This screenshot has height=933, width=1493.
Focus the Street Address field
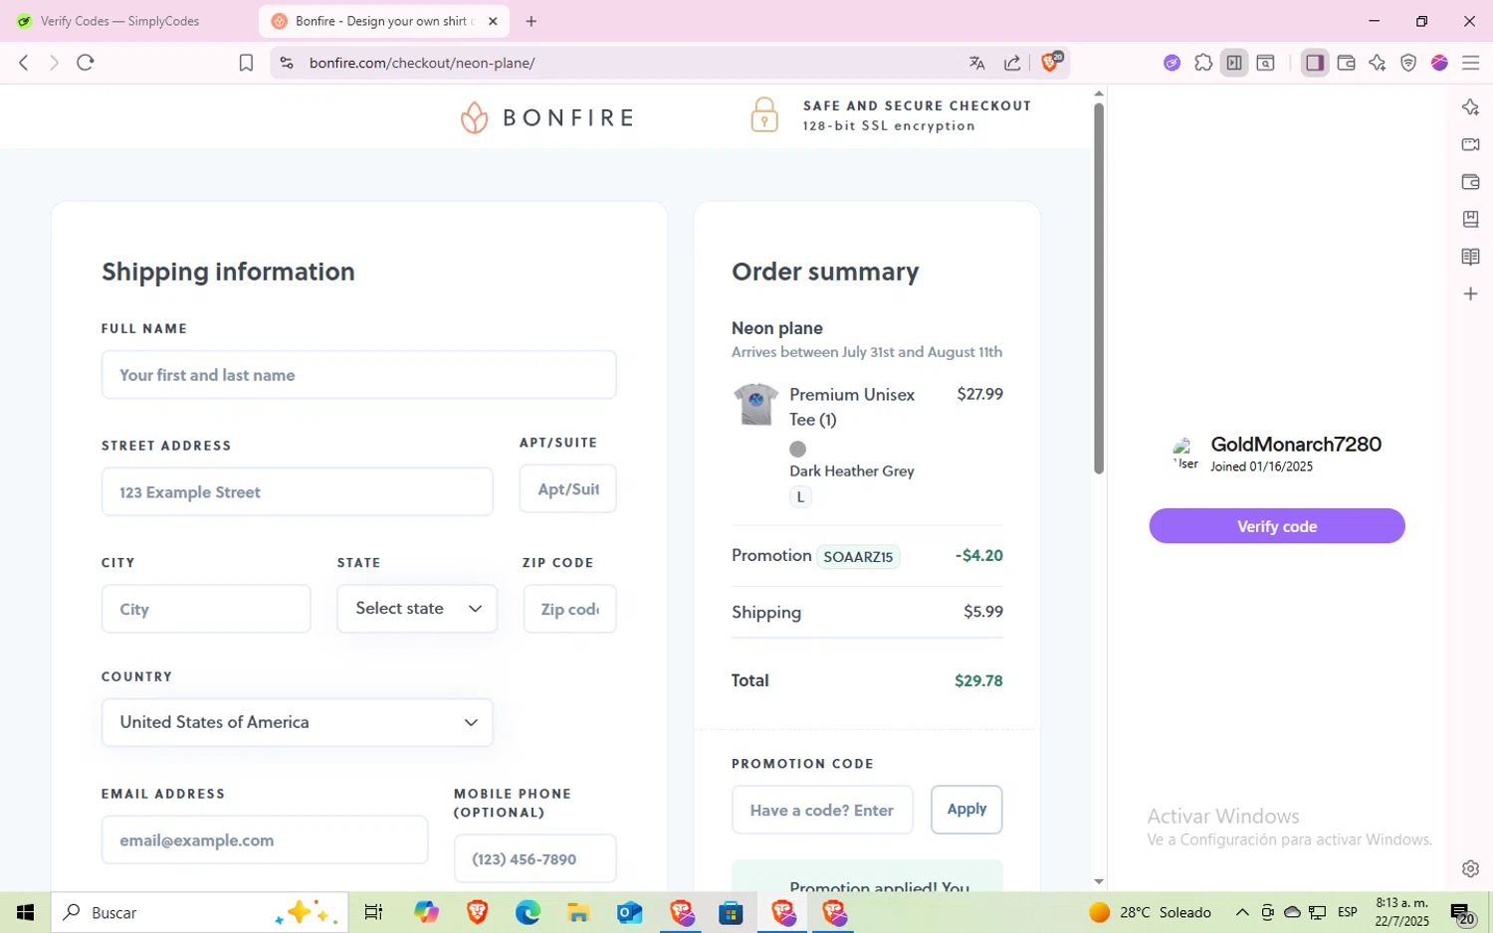[x=297, y=491]
